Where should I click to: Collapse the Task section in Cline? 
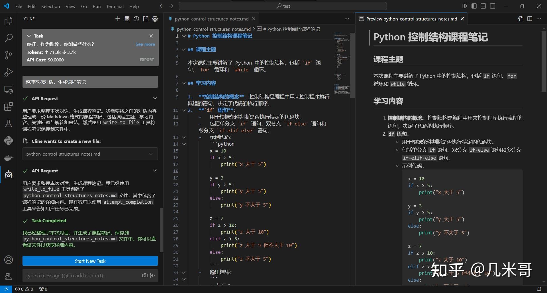click(x=29, y=36)
